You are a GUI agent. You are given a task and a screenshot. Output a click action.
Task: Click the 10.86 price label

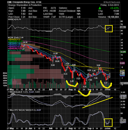[x=57, y=61]
